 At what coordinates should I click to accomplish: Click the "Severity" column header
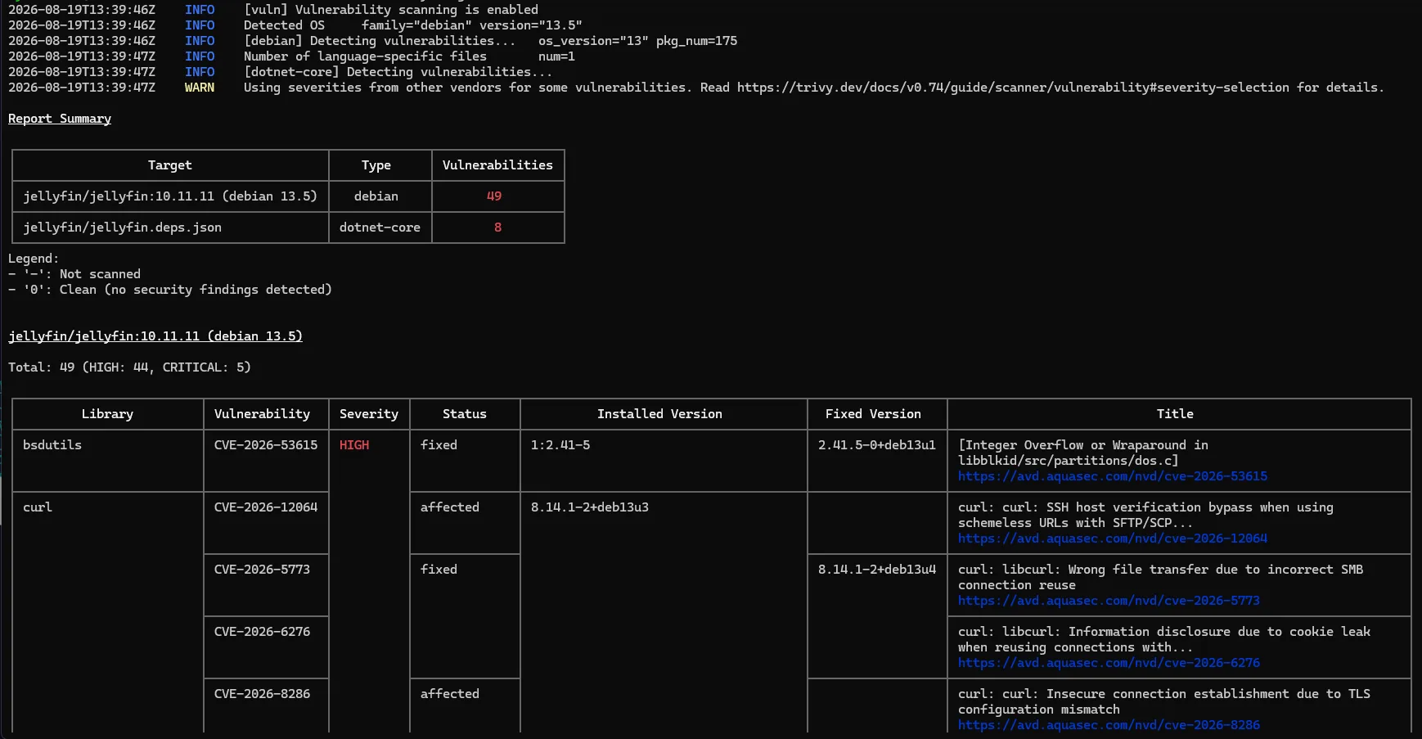coord(369,414)
